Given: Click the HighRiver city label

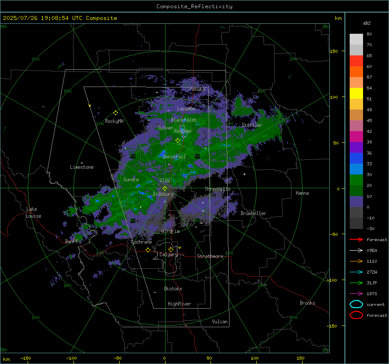Looking at the screenshot, I should click(179, 304).
